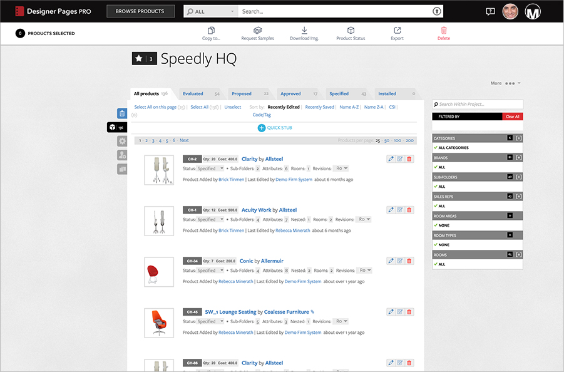Select the black products cube sidebar icon
Viewport: 564px width, 372px height.
point(117,127)
